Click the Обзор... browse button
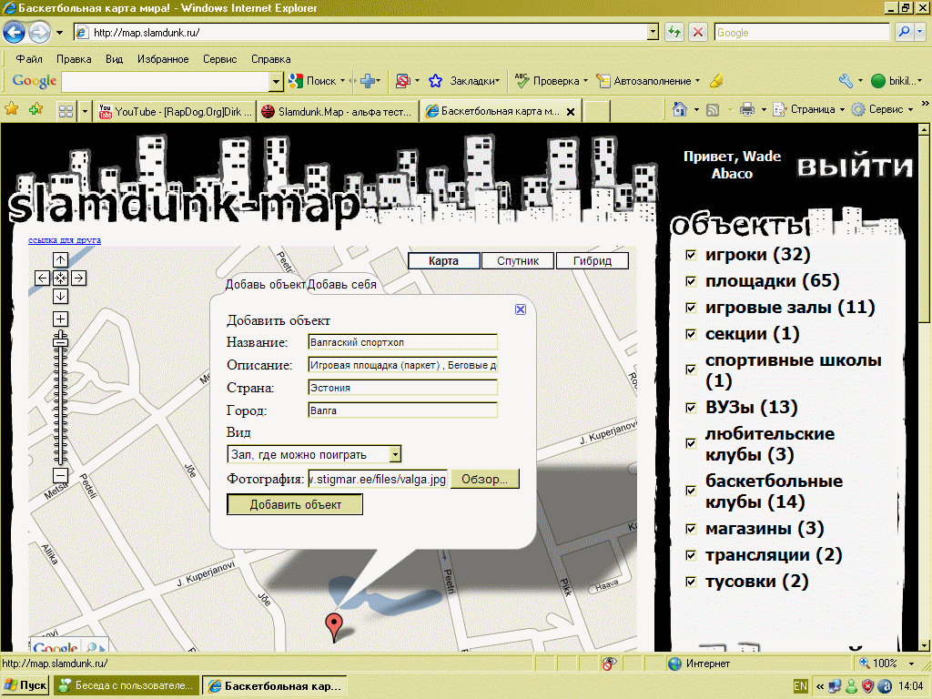Image resolution: width=932 pixels, height=699 pixels. tap(485, 479)
